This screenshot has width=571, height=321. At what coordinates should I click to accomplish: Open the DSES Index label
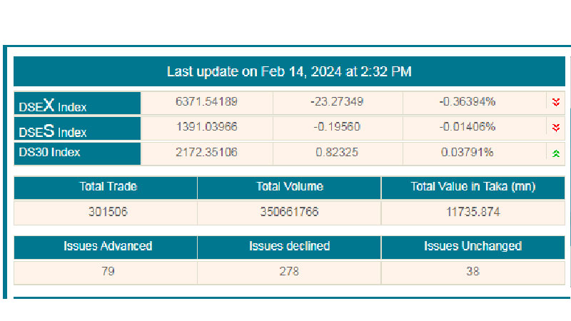[53, 131]
